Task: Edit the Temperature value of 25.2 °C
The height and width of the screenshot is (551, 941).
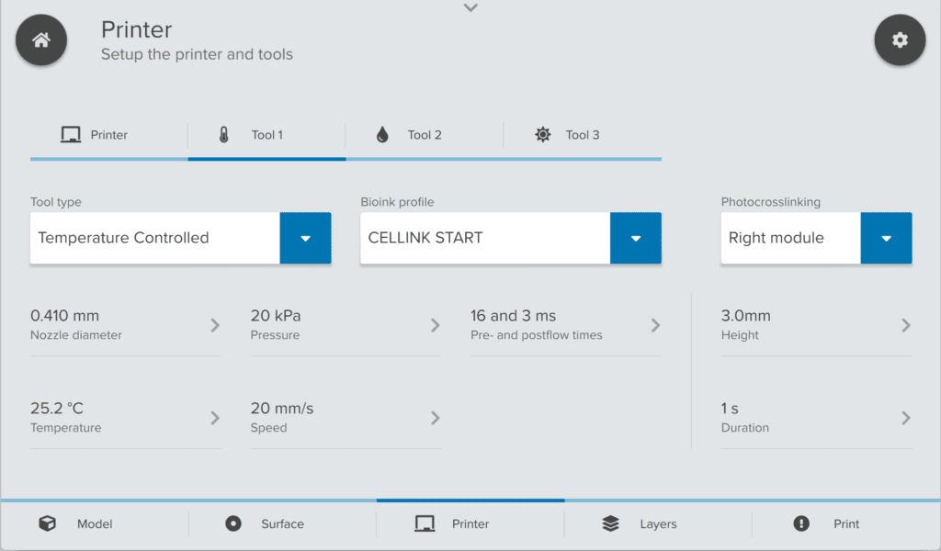Action: coord(125,417)
